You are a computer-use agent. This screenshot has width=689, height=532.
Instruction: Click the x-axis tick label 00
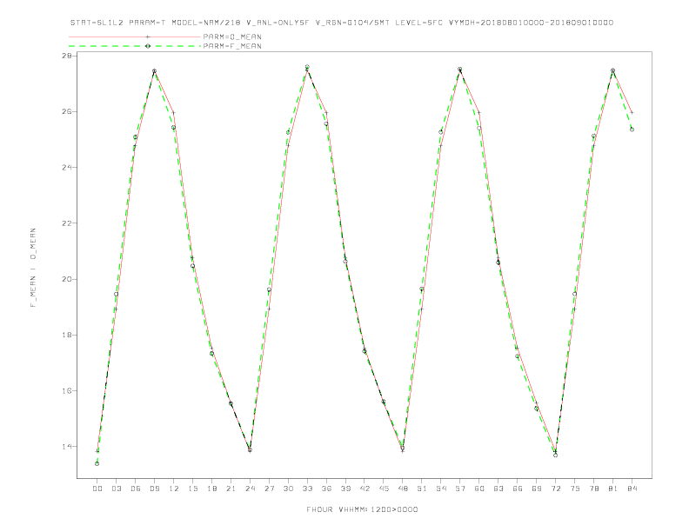pos(97,489)
